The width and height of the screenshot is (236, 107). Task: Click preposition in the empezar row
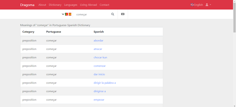click(x=29, y=100)
